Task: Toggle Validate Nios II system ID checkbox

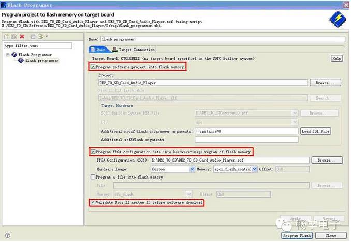Action: point(93,202)
